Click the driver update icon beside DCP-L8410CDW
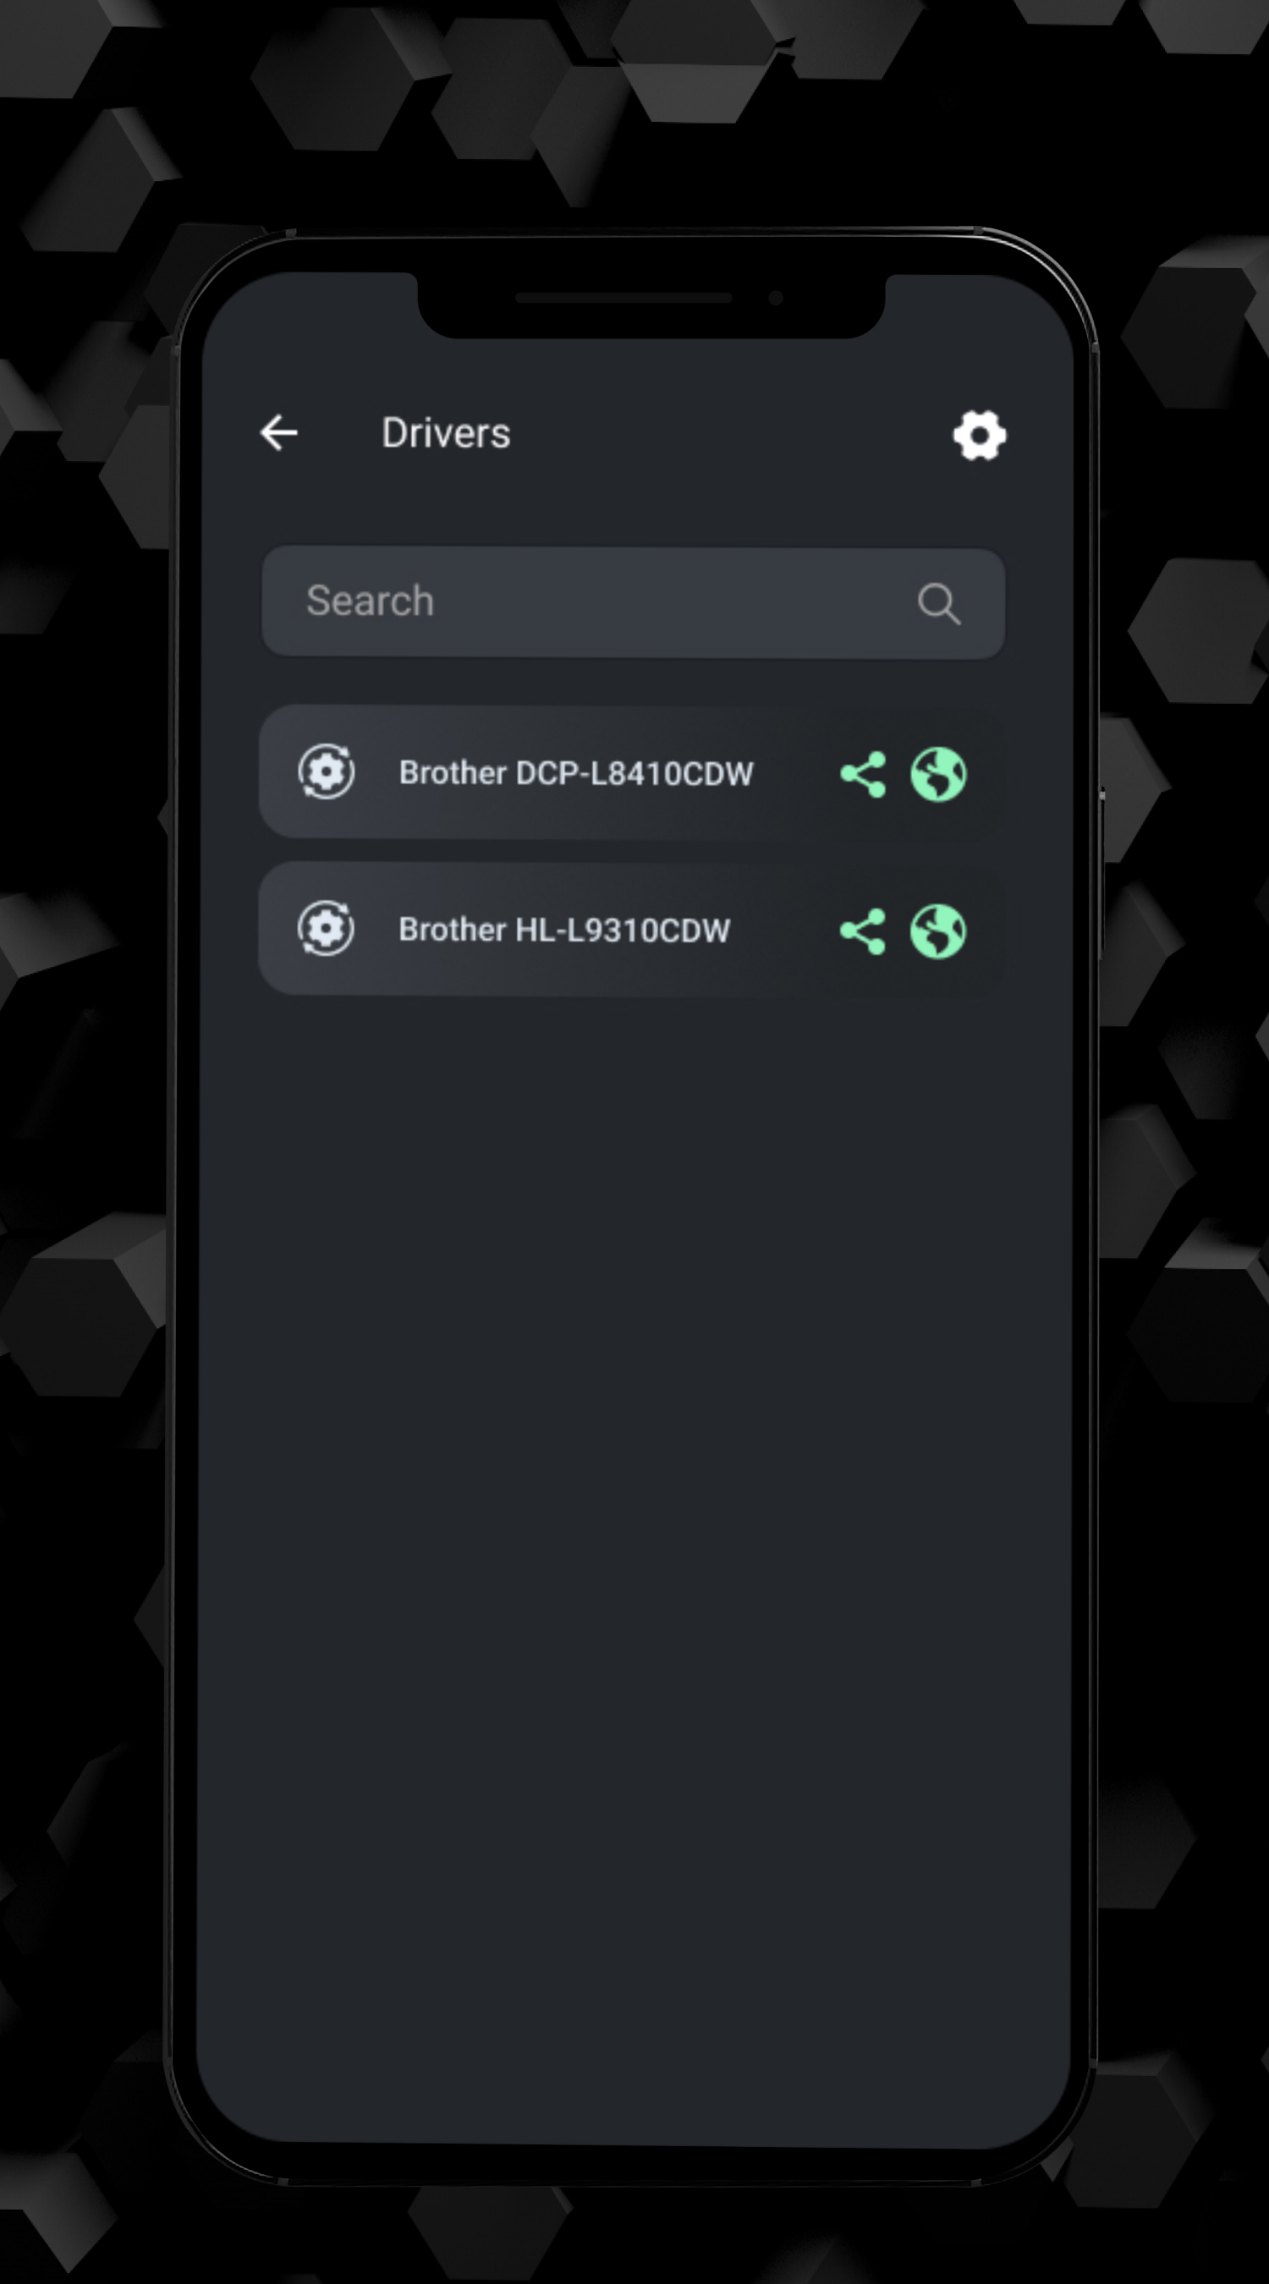This screenshot has width=1269, height=2284. point(327,771)
